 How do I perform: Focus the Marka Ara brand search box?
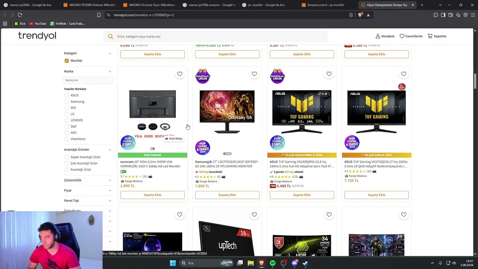pos(88,80)
